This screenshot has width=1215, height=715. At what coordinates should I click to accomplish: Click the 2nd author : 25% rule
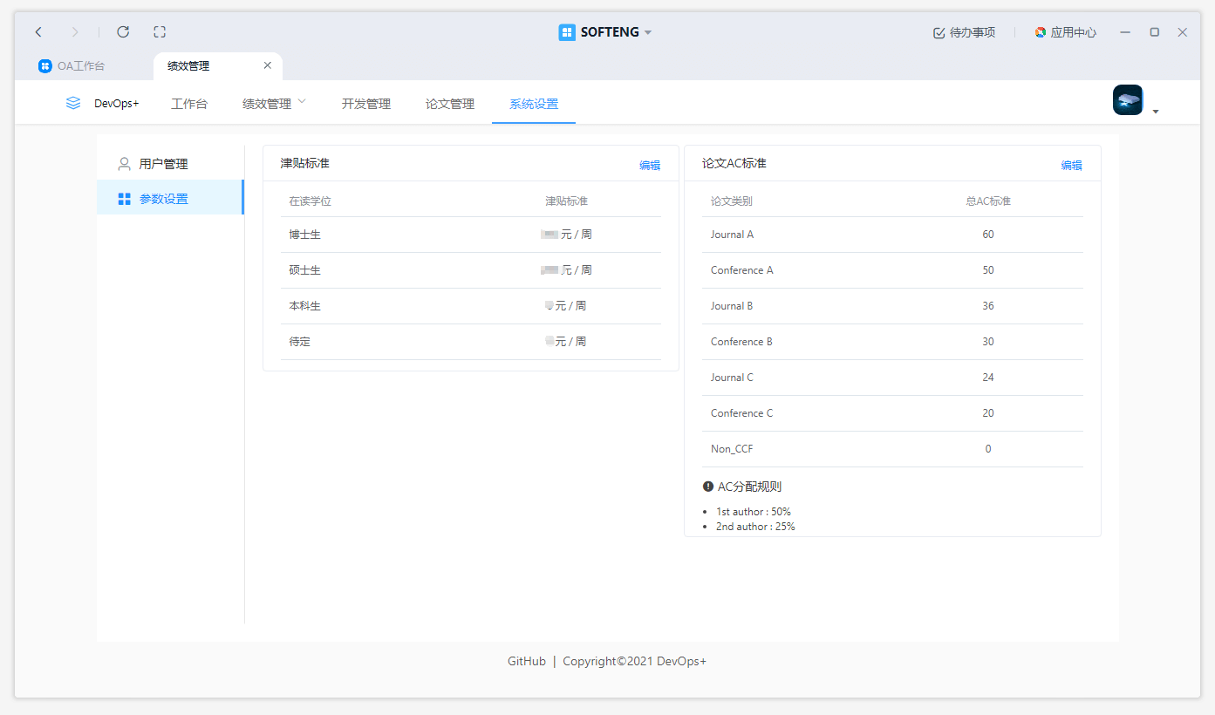[755, 527]
